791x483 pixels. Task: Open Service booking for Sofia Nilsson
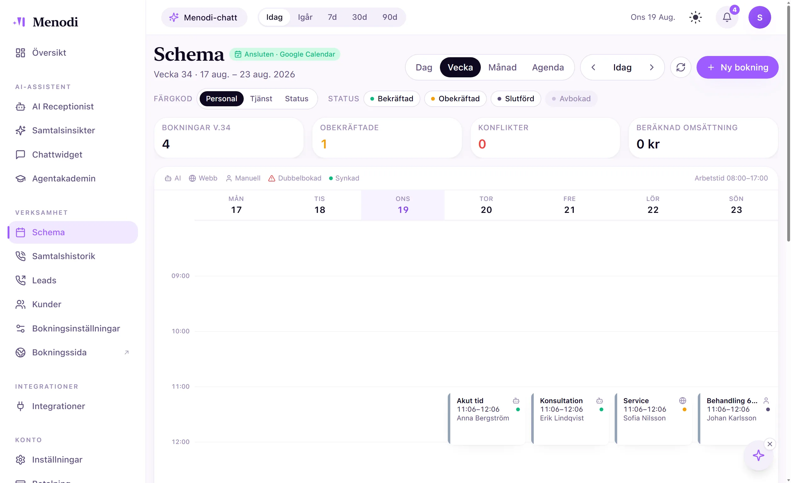coord(653,419)
